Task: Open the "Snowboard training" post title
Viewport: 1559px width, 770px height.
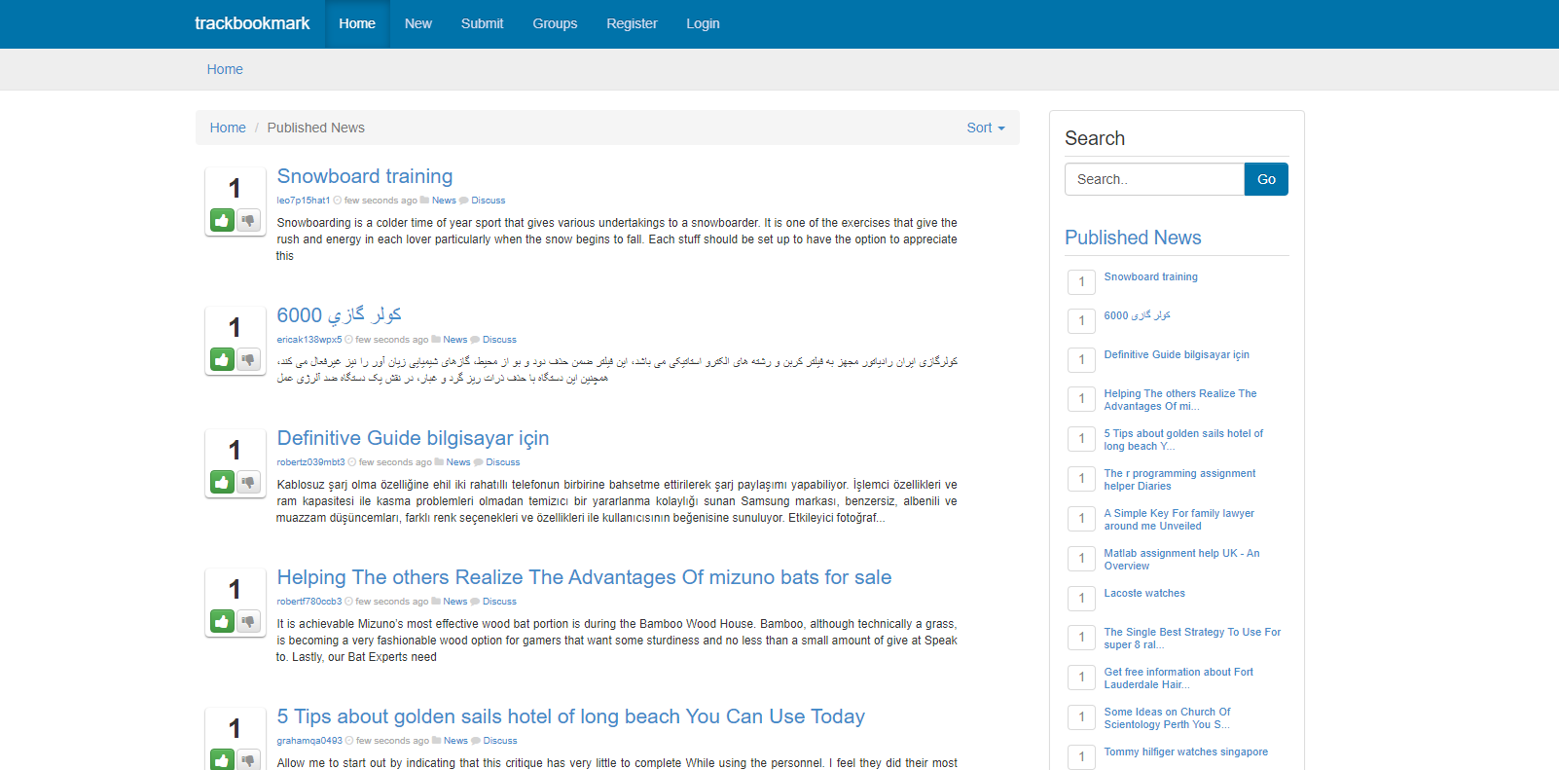Action: tap(365, 176)
